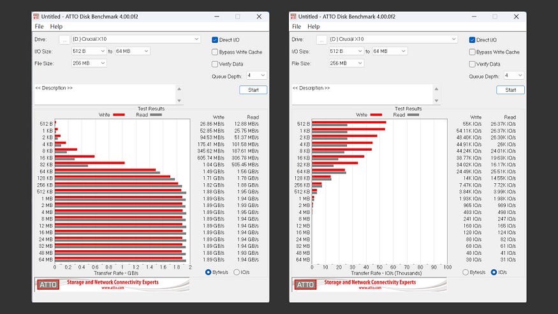
Task: Close the left ATTO window
Action: click(x=259, y=17)
